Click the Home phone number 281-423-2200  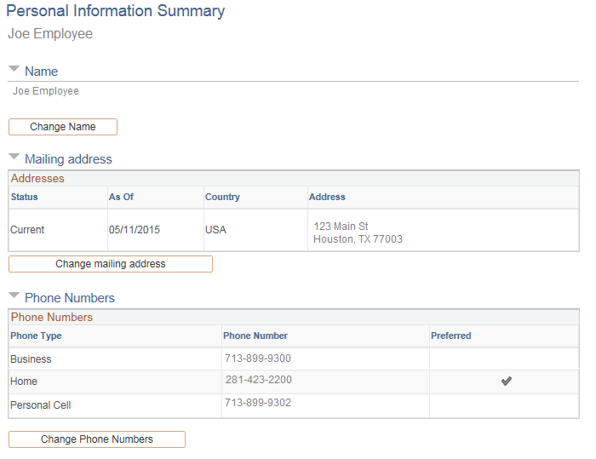[x=258, y=380]
